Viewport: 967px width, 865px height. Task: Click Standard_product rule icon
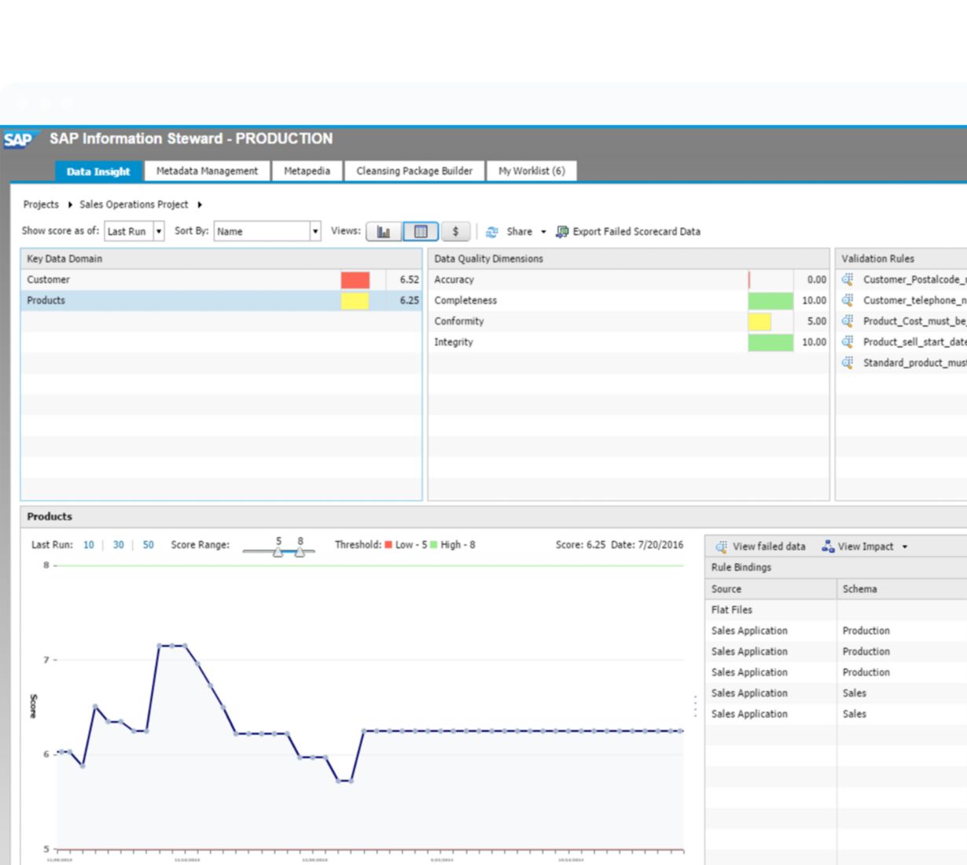(848, 363)
